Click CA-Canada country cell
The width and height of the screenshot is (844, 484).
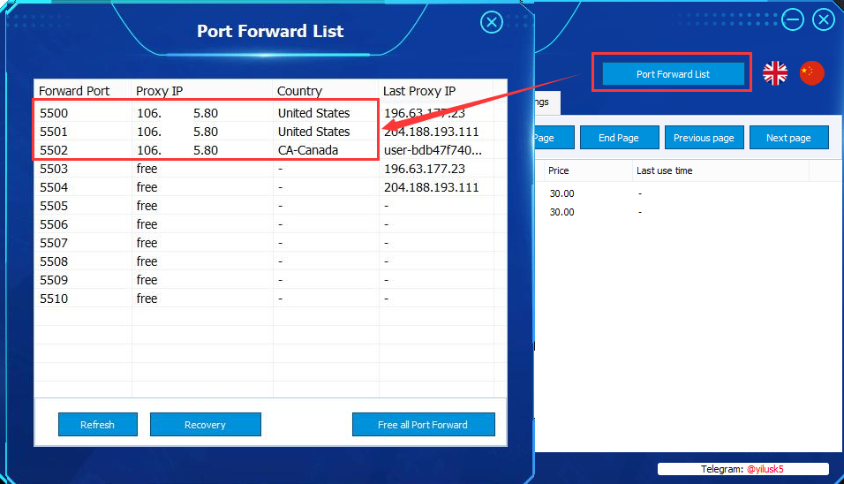pyautogui.click(x=308, y=150)
